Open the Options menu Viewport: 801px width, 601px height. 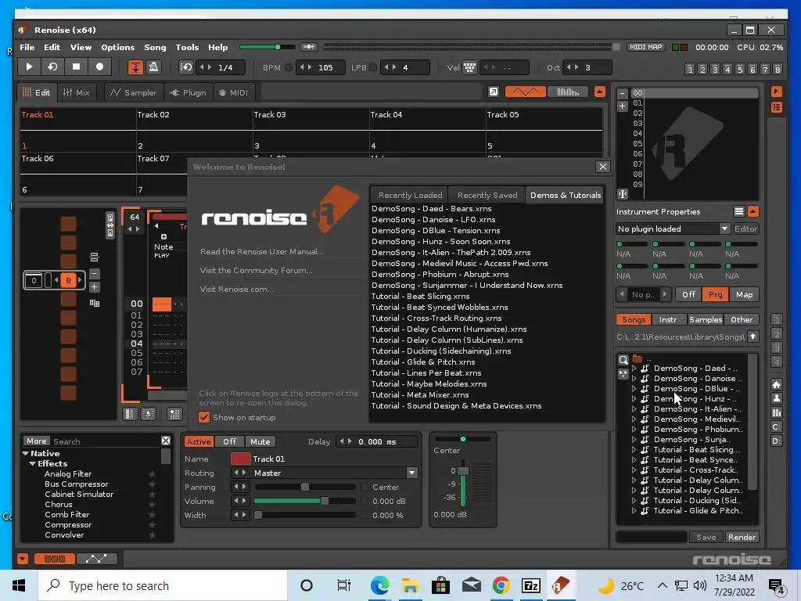[x=117, y=47]
